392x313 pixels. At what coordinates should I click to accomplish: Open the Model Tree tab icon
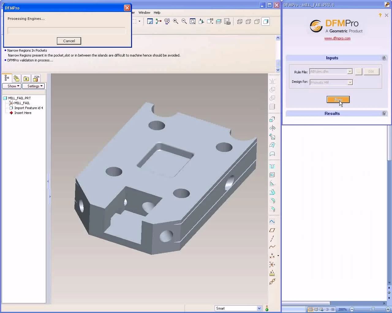7,78
